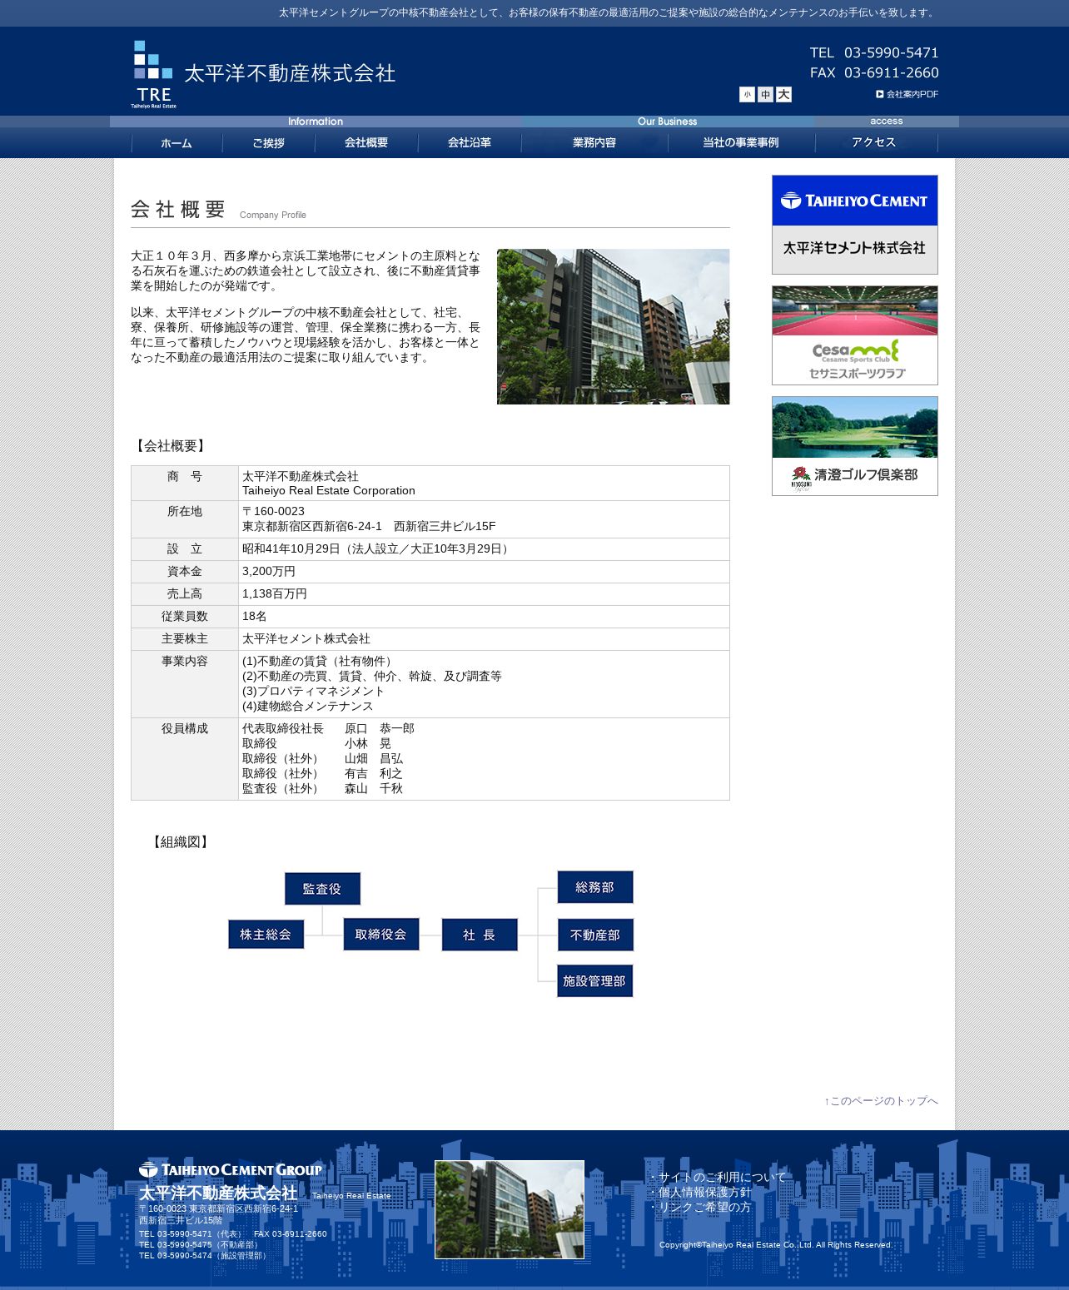Open 当社の事業事例 menu item

(741, 143)
